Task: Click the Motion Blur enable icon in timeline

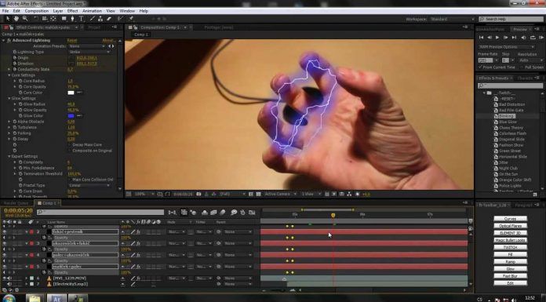Action: [223, 212]
